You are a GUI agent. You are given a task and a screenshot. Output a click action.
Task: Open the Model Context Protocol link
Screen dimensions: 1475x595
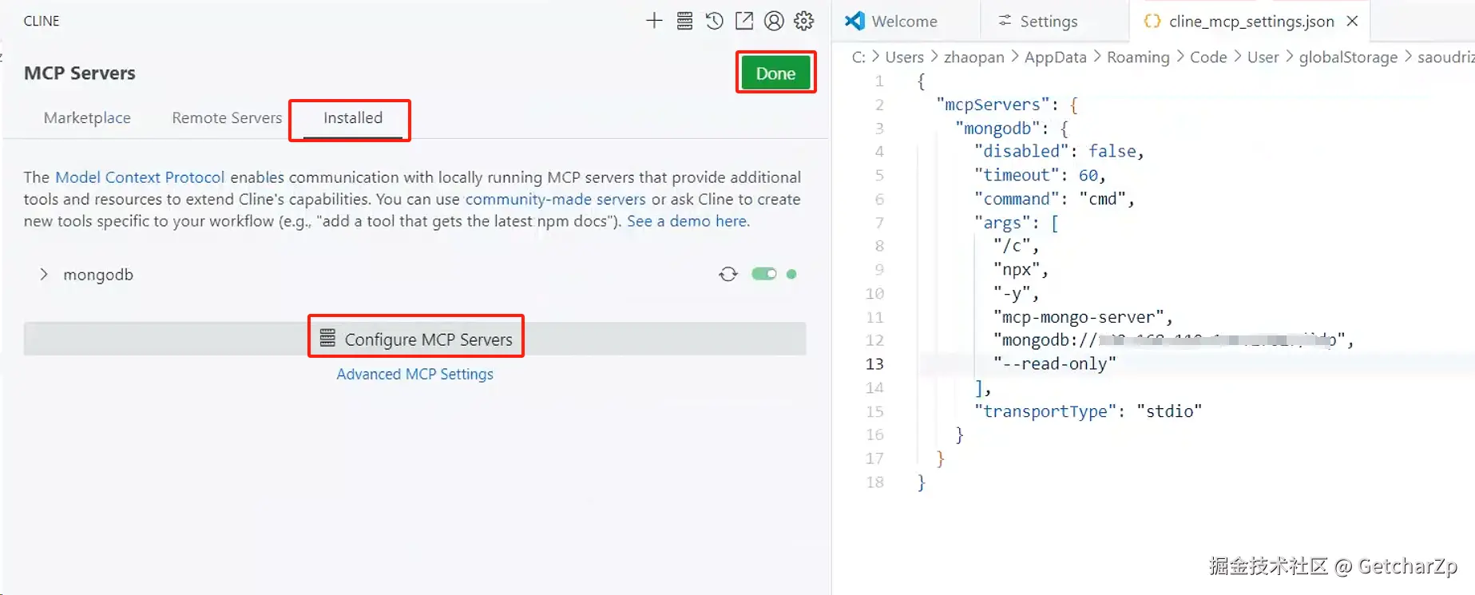click(140, 177)
